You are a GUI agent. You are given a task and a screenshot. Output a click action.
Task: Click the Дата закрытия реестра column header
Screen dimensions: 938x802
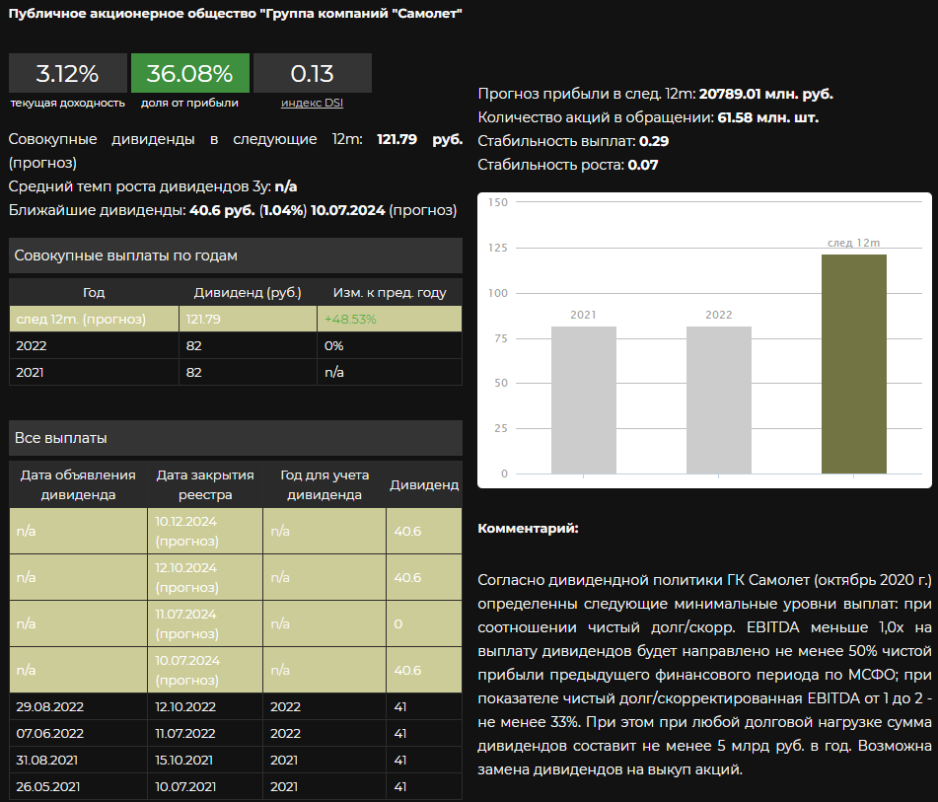[x=205, y=484]
